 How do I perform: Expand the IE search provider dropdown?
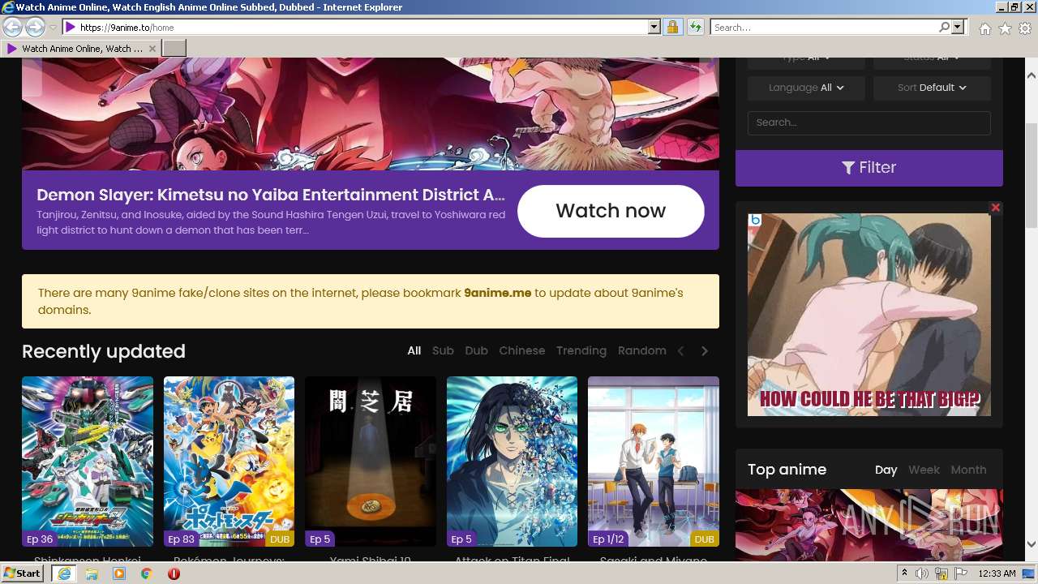(x=958, y=27)
